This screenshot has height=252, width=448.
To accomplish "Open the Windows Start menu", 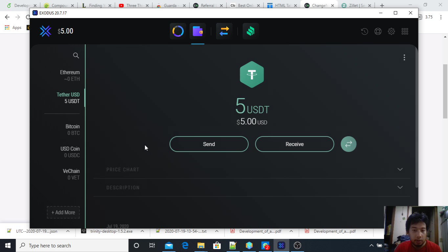I will [8, 245].
